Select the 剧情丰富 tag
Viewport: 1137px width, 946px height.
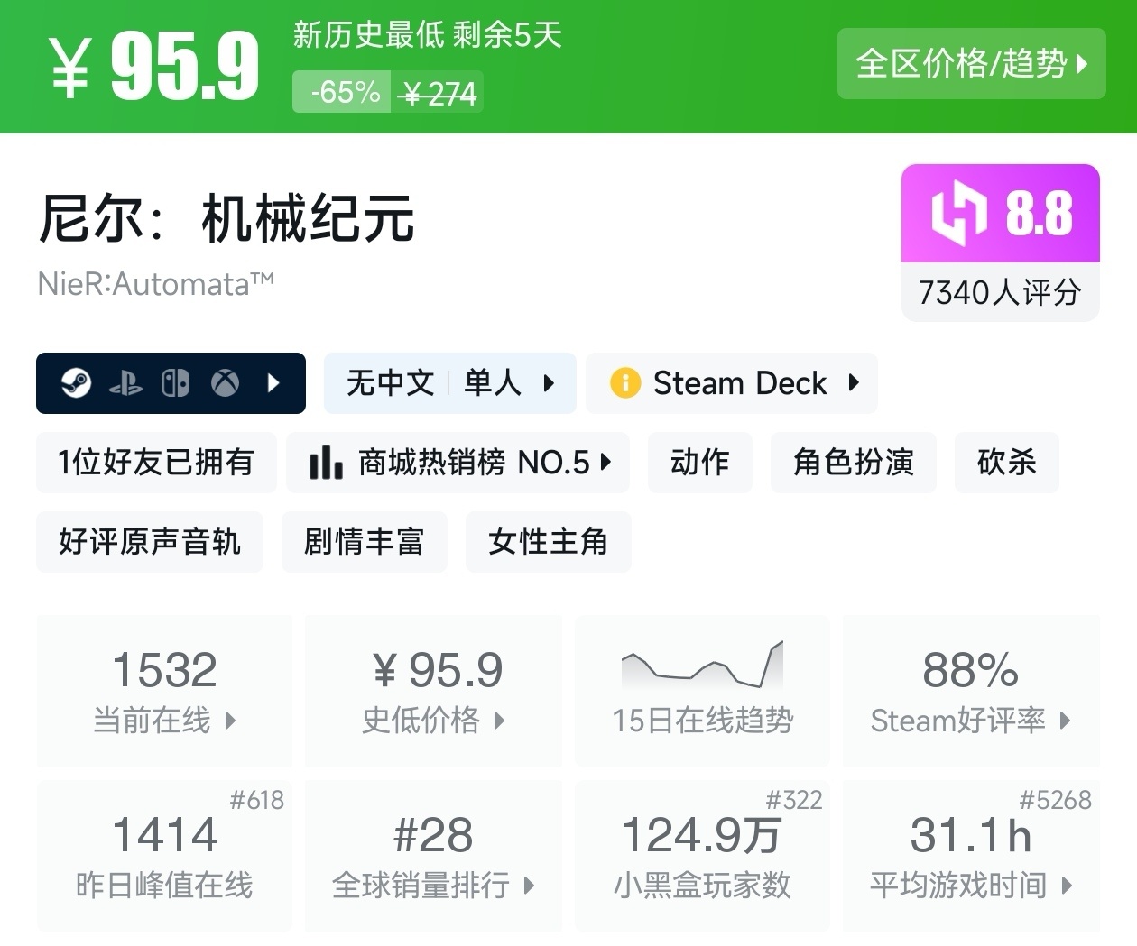point(364,541)
